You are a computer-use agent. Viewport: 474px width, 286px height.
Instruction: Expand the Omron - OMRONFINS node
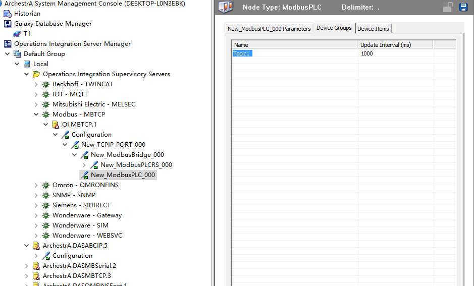(x=36, y=185)
